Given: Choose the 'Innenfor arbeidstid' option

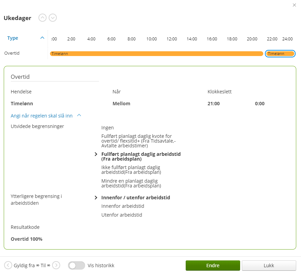Looking at the screenshot, I should (123, 206).
